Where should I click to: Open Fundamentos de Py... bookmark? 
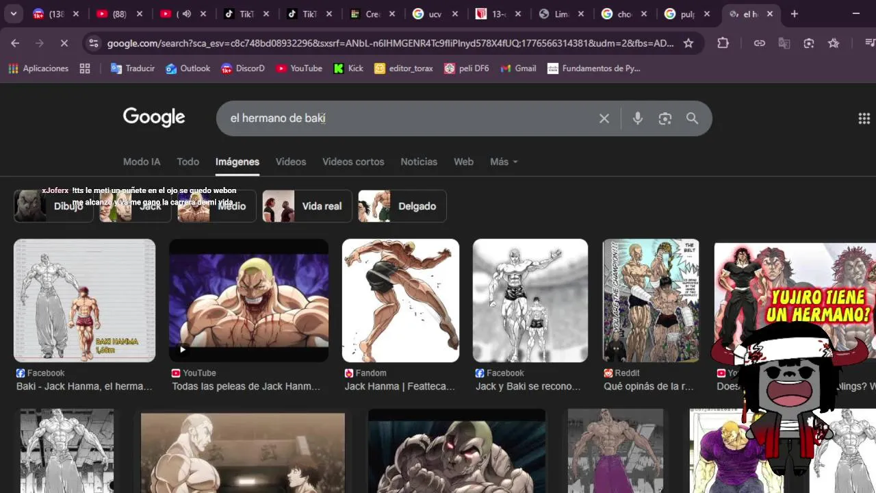coord(594,68)
